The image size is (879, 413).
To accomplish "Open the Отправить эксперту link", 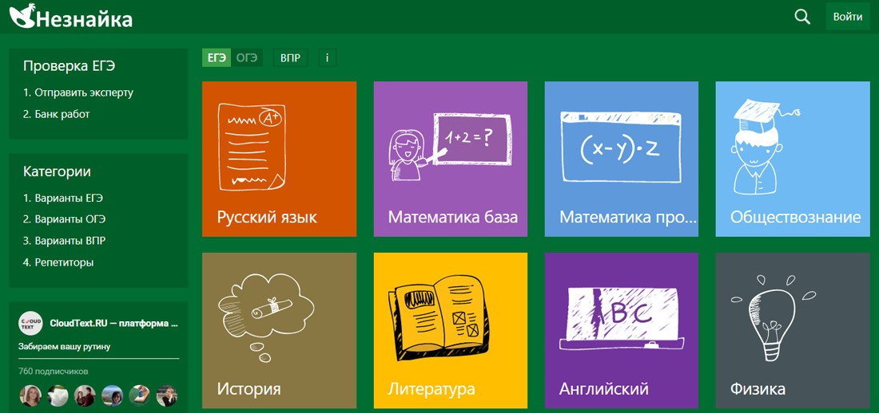I will coord(83,92).
